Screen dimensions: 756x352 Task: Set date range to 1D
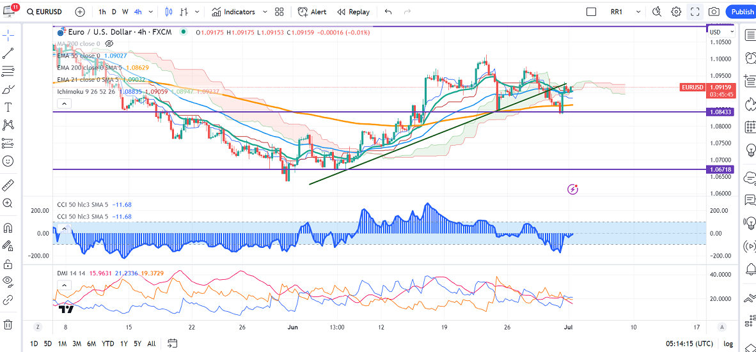pyautogui.click(x=35, y=344)
